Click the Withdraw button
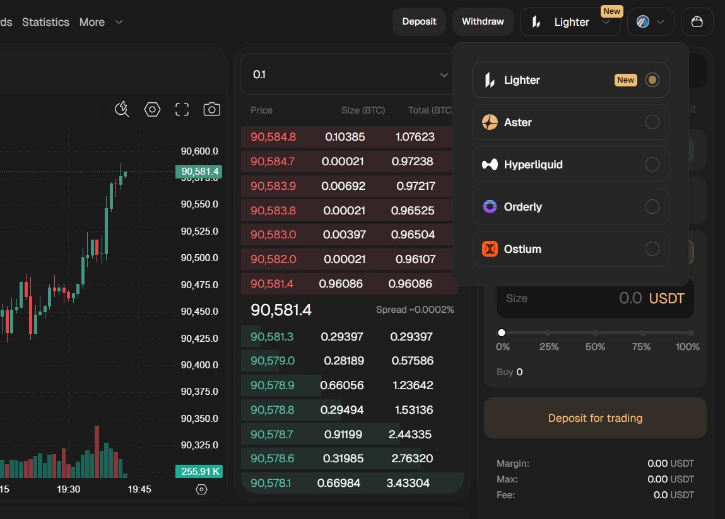Screen dimensions: 725x519 click(483, 21)
